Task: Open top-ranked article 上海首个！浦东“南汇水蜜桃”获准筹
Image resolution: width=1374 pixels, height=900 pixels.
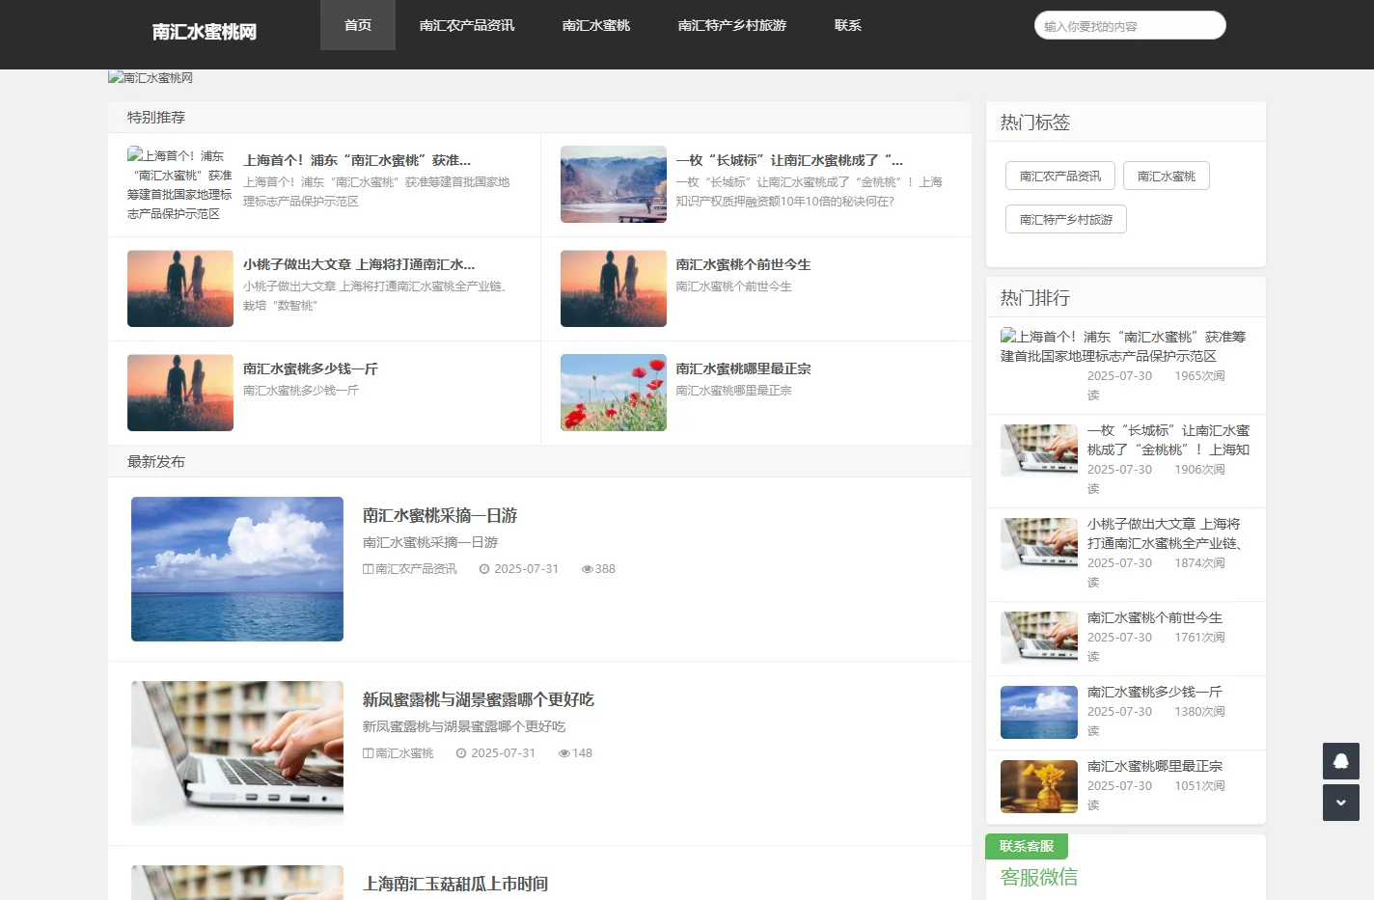Action: 1123,346
